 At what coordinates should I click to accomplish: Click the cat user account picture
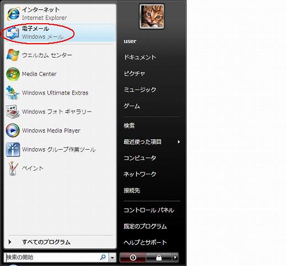pyautogui.click(x=152, y=17)
